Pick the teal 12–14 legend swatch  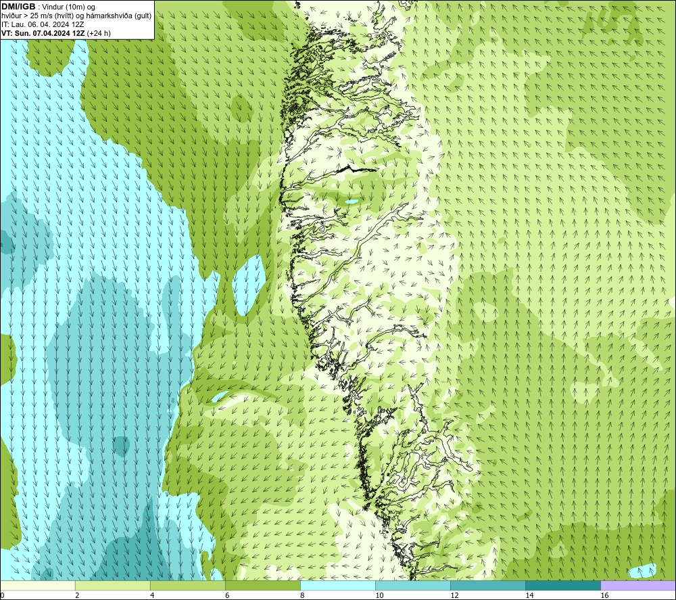pos(487,586)
